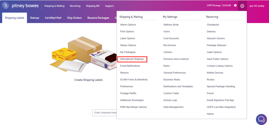This screenshot has height=125, width=269.
Task: Open Inbound Carriers
Action: click(216, 38)
